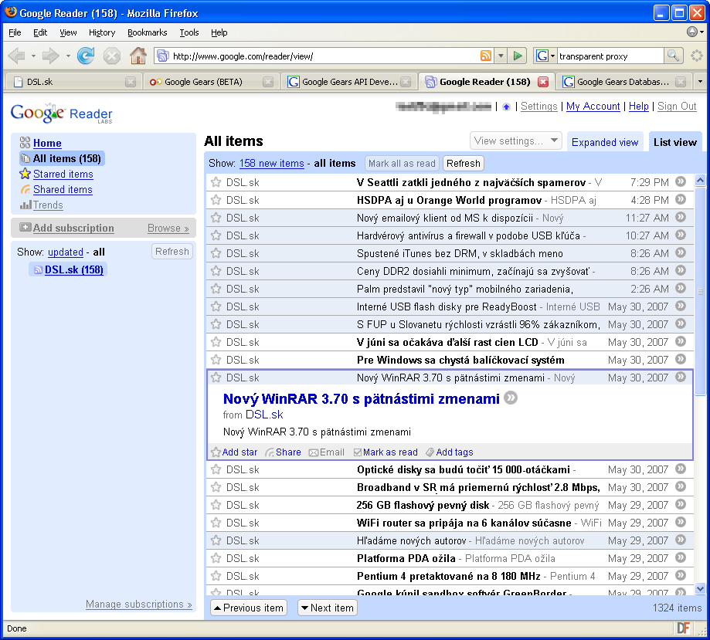Click the RSS feed icon in the address bar
710x640 pixels.
[x=485, y=56]
